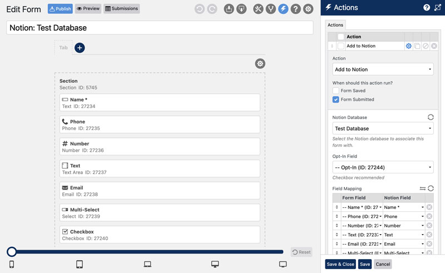
Task: Click the import form icon
Action: [229, 9]
